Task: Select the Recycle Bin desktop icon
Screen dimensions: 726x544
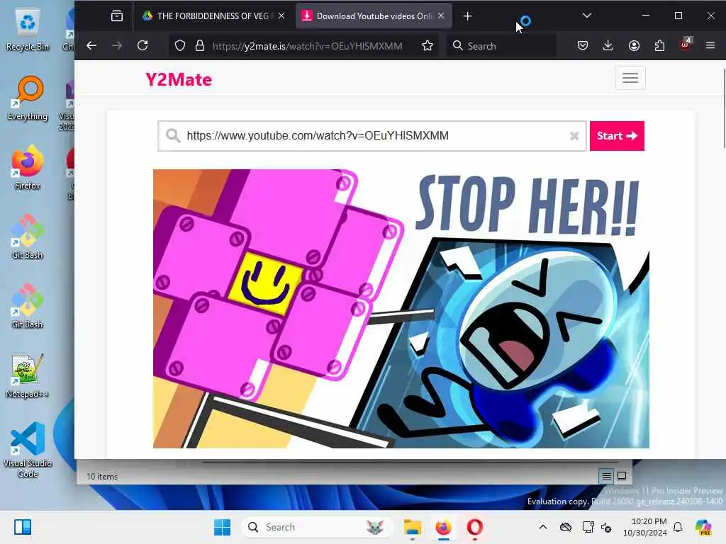Action: click(x=28, y=28)
